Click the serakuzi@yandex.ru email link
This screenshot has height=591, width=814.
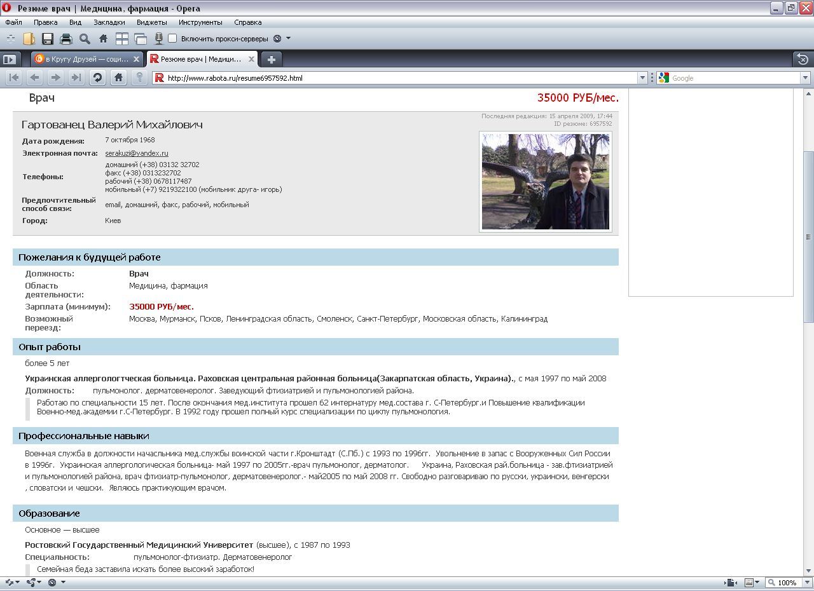(137, 153)
